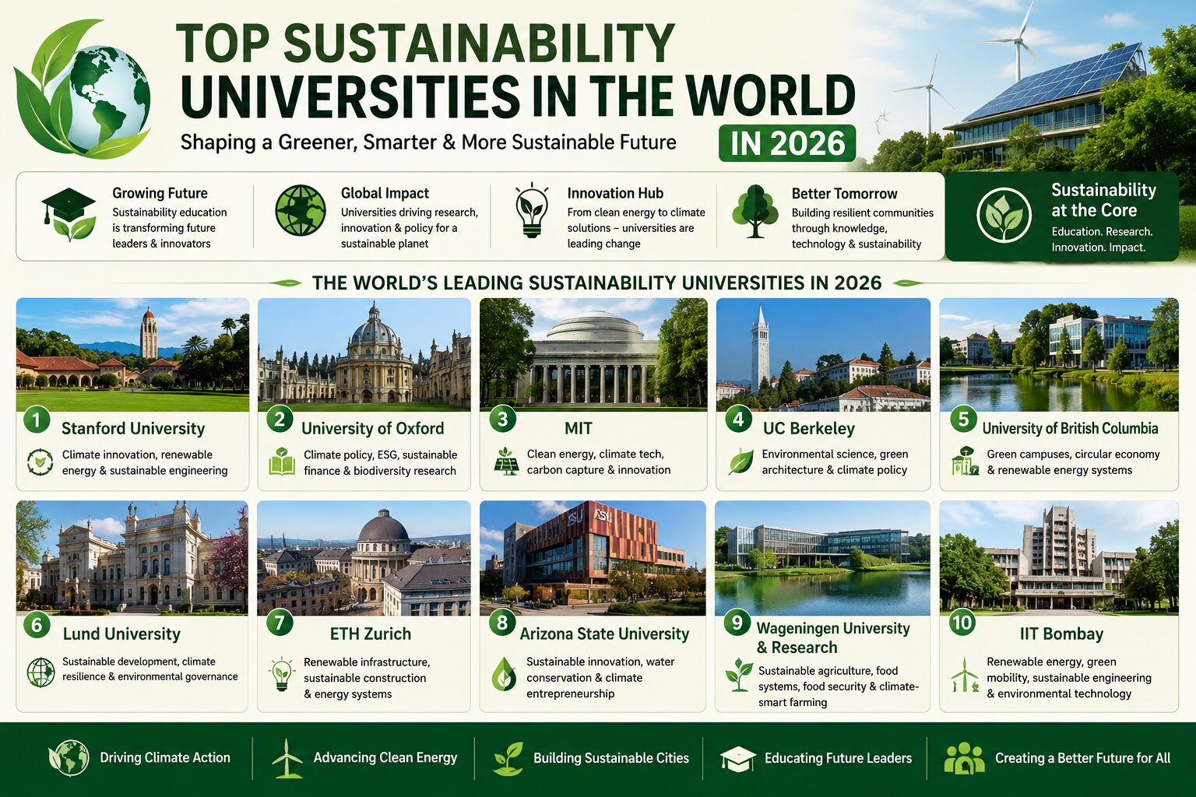The height and width of the screenshot is (797, 1196).
Task: Open the Stanford University campus photo
Action: pos(132,354)
